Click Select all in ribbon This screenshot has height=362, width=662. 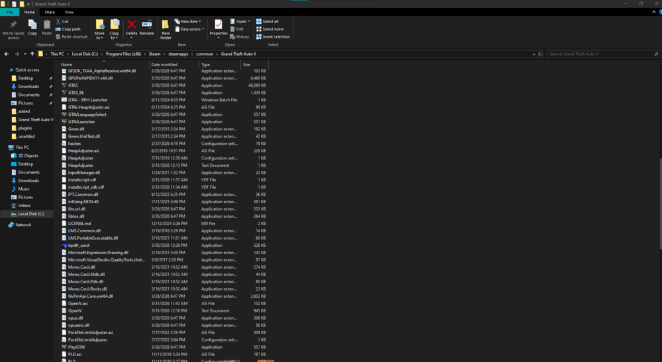pos(267,22)
